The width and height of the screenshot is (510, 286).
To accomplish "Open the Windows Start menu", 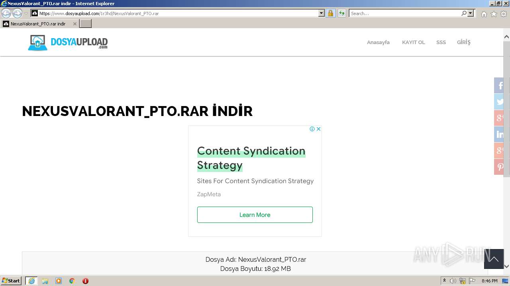I will pos(11,281).
